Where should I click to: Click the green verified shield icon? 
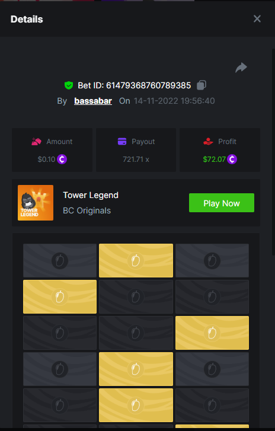pyautogui.click(x=69, y=85)
